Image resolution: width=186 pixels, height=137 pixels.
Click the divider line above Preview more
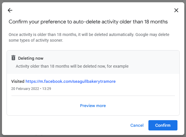pyautogui.click(x=93, y=96)
